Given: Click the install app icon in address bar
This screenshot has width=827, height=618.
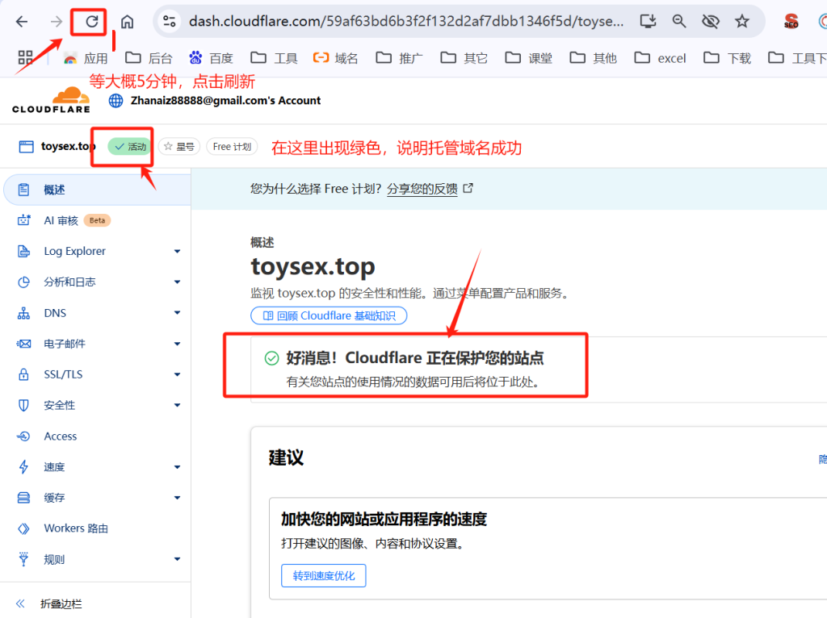Looking at the screenshot, I should (648, 22).
